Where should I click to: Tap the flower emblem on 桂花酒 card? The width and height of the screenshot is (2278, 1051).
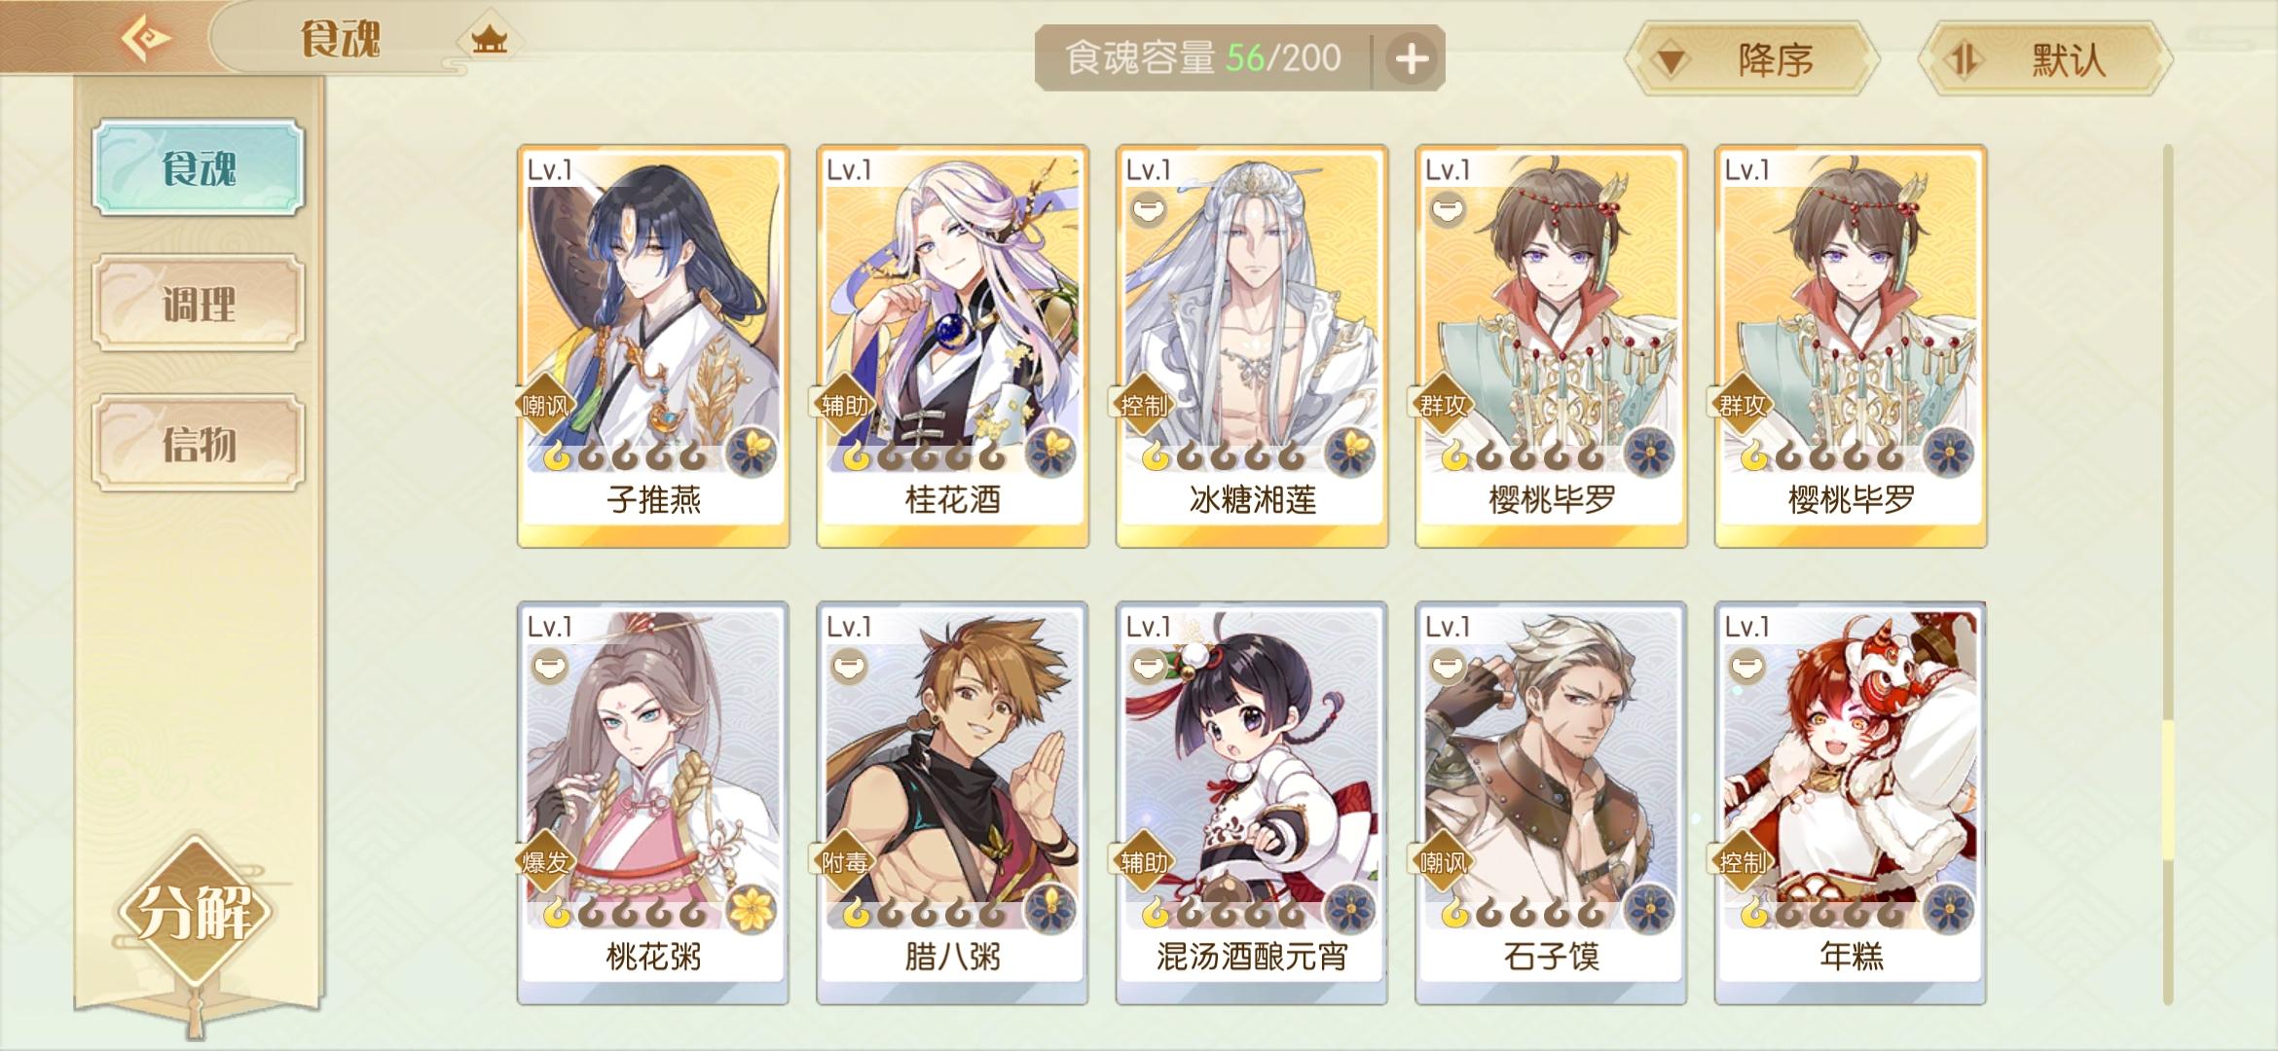tap(1051, 452)
